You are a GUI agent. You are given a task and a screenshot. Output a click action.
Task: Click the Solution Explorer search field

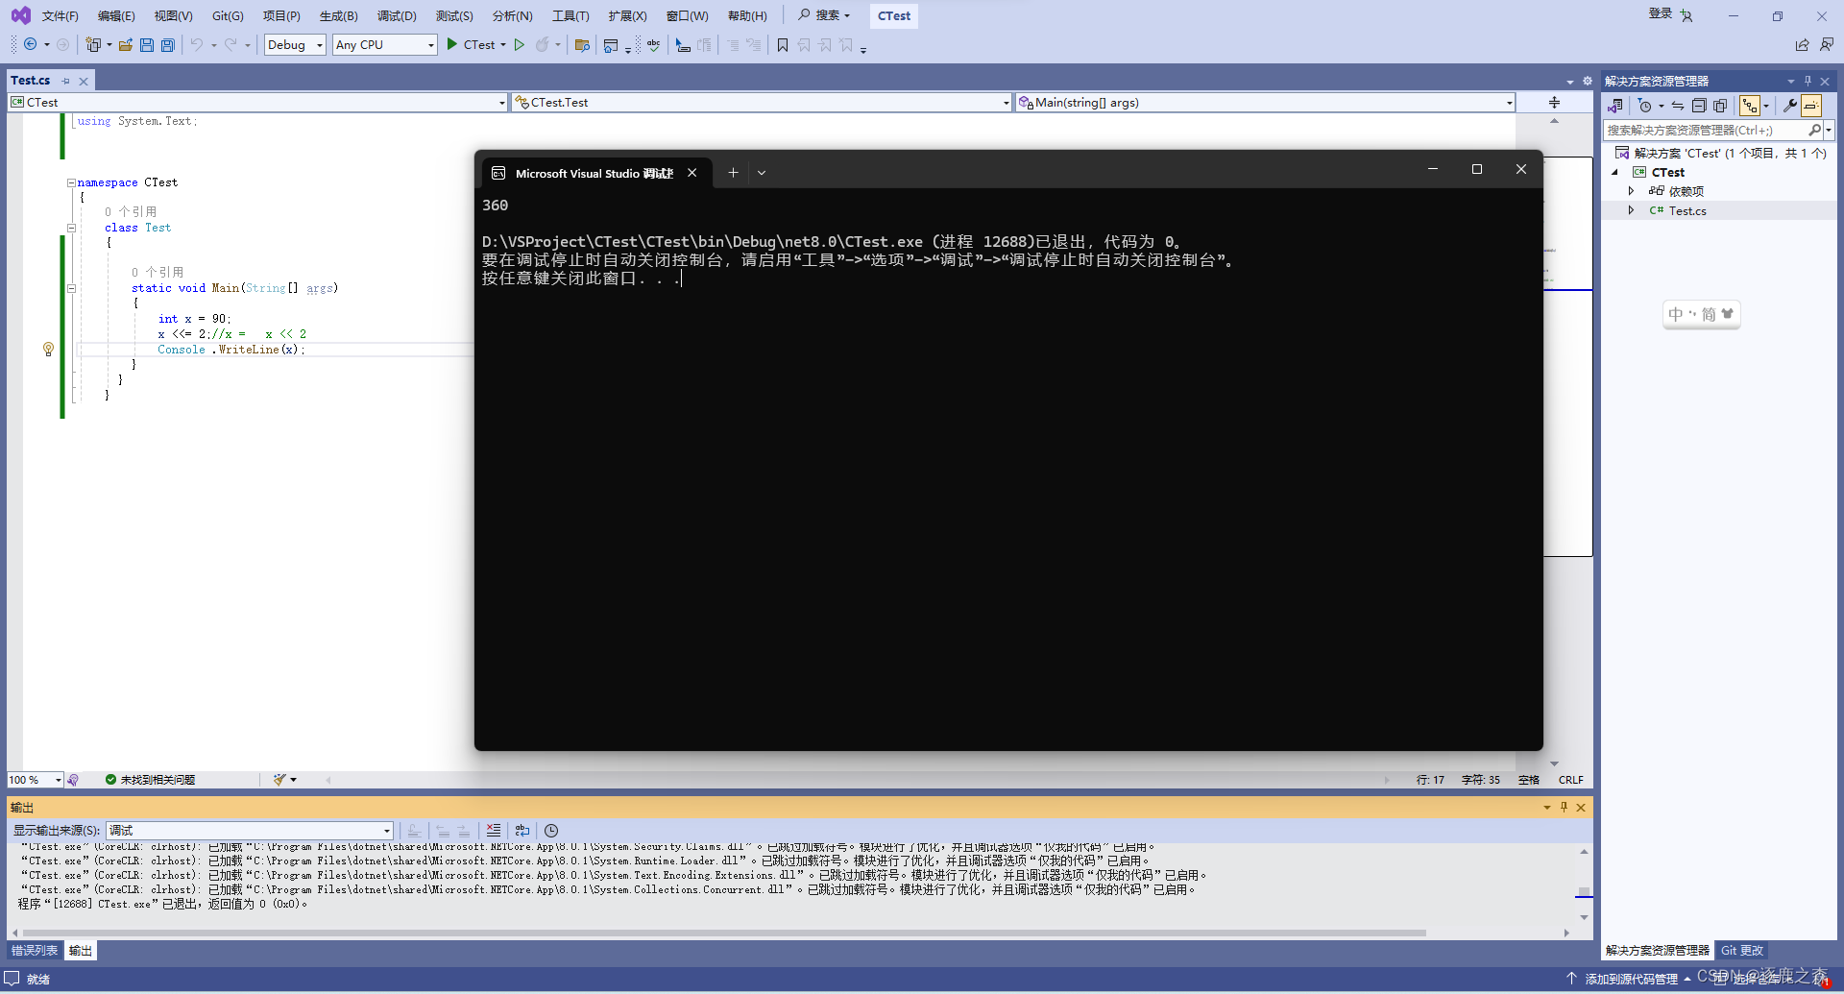coord(1705,130)
